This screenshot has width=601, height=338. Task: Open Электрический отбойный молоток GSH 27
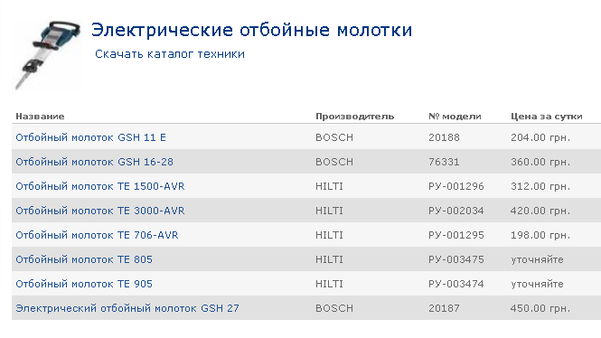click(127, 308)
